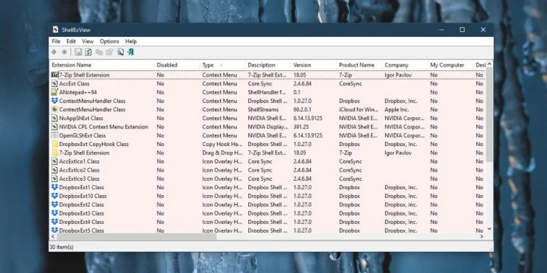This screenshot has height=273, width=547.
Task: Open Properties from the toolbar icon
Action: [x=109, y=52]
